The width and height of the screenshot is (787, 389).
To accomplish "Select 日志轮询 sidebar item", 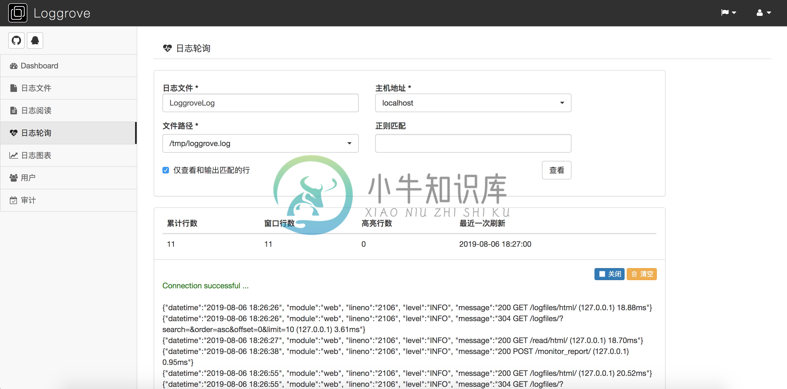I will (x=68, y=133).
